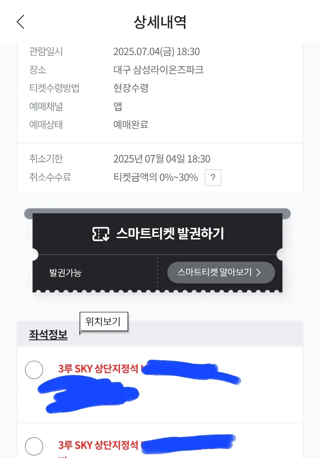
Task: Select the second 3루 SKY 상단지정석 radio button
Action: [x=34, y=446]
